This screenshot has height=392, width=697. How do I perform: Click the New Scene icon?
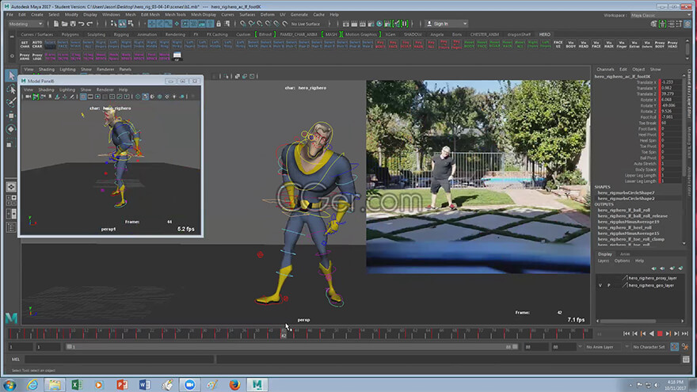point(56,24)
